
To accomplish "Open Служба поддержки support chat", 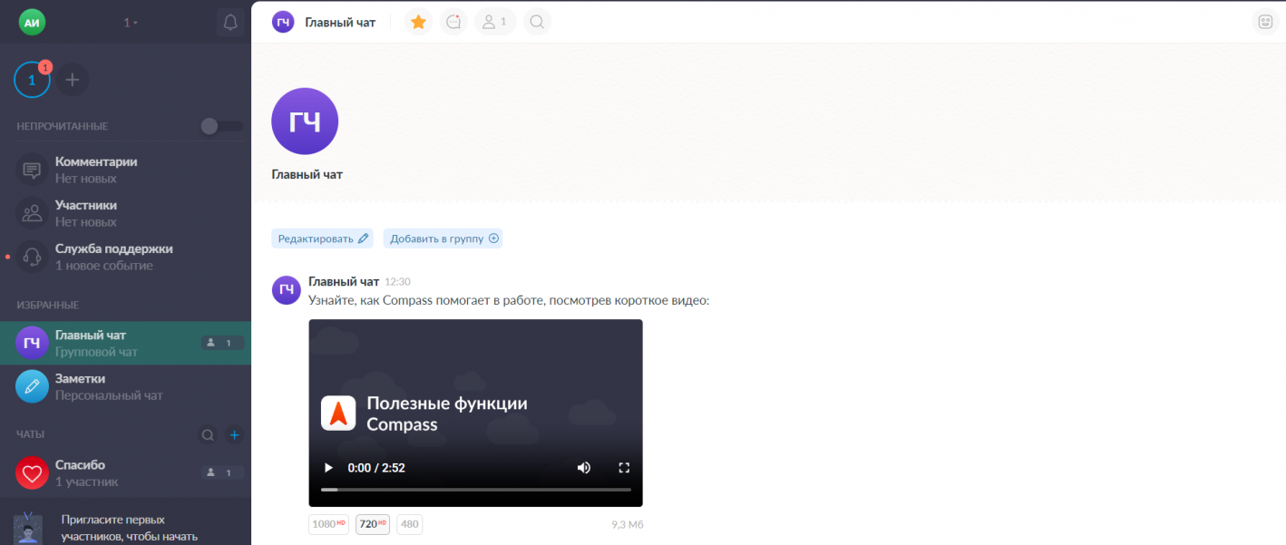I will 125,257.
